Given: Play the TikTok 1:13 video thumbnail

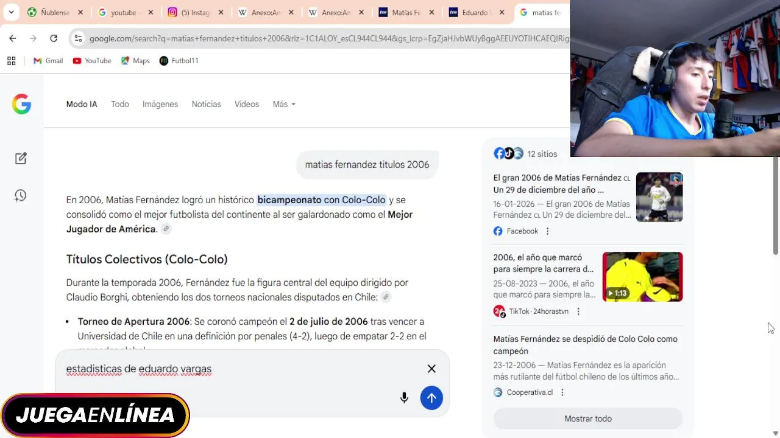Looking at the screenshot, I should pos(643,277).
